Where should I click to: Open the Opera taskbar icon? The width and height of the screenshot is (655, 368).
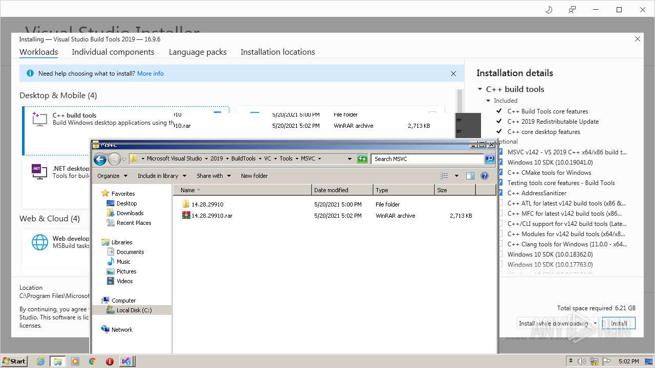(x=110, y=361)
